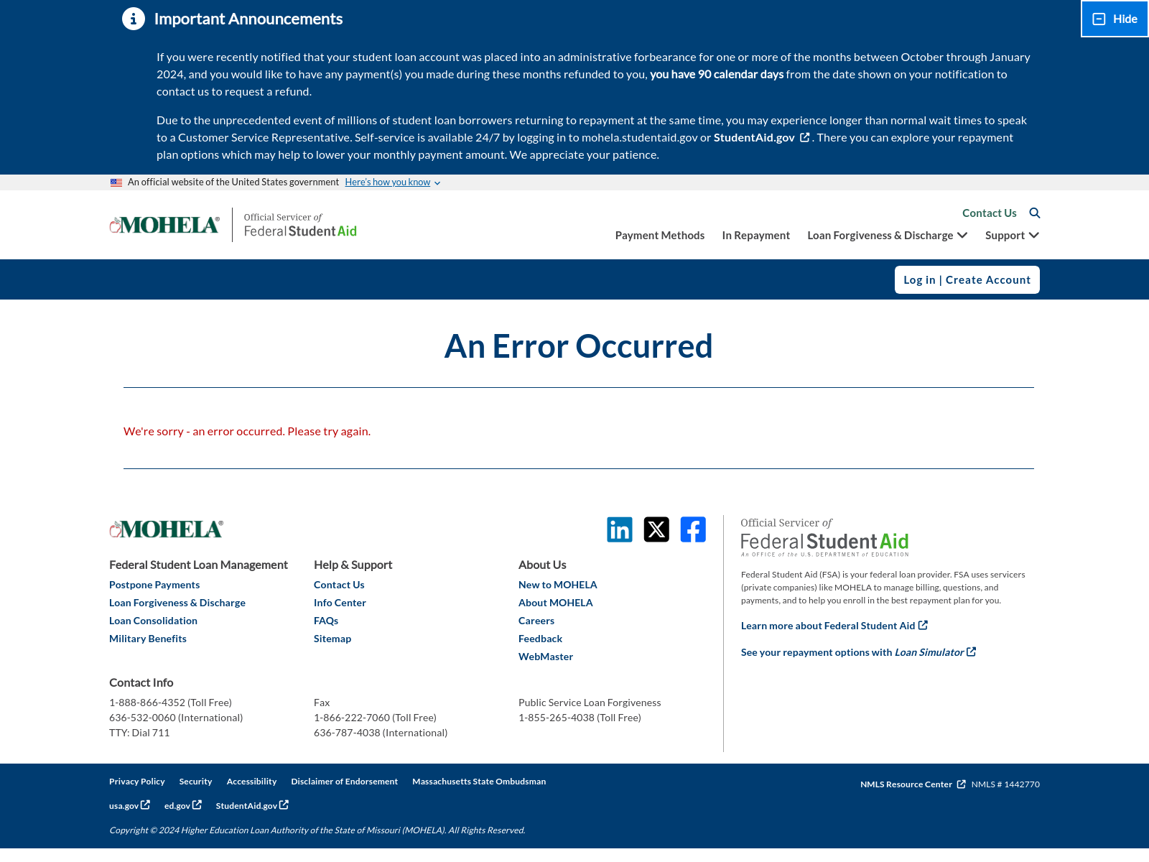The height and width of the screenshot is (862, 1149).
Task: Click external icon beside NMLS Resource Center
Action: click(x=961, y=784)
